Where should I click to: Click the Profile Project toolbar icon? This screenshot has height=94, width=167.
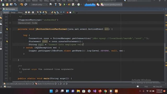(x=73, y=4)
